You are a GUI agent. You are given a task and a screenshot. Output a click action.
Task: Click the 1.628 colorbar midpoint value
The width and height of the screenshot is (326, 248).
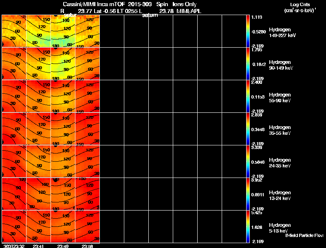257,228
